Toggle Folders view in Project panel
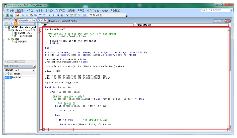 (16, 23)
